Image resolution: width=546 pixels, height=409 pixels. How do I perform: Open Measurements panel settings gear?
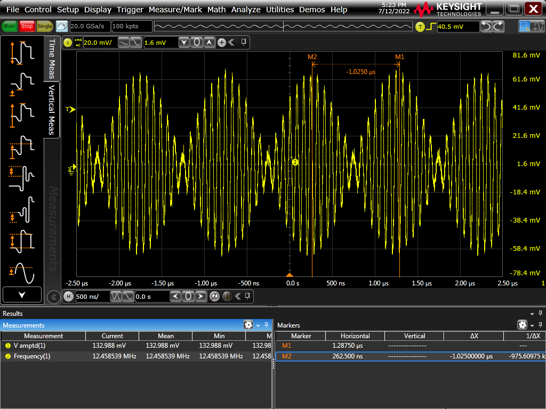tap(248, 325)
